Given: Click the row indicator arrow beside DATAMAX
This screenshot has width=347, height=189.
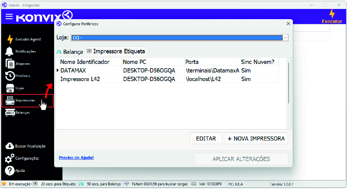Looking at the screenshot, I should click(x=57, y=70).
